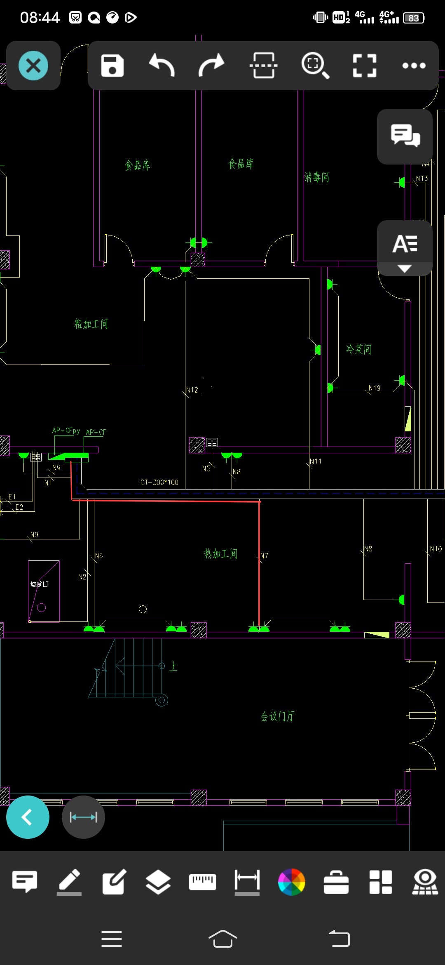This screenshot has height=965, width=445.
Task: Select the right 食品库 room label
Action: click(x=241, y=164)
